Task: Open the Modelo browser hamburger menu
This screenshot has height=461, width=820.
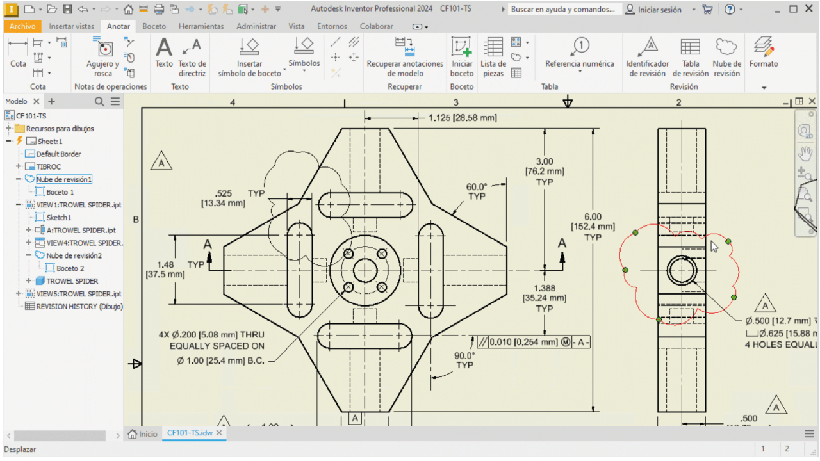Action: click(x=115, y=101)
